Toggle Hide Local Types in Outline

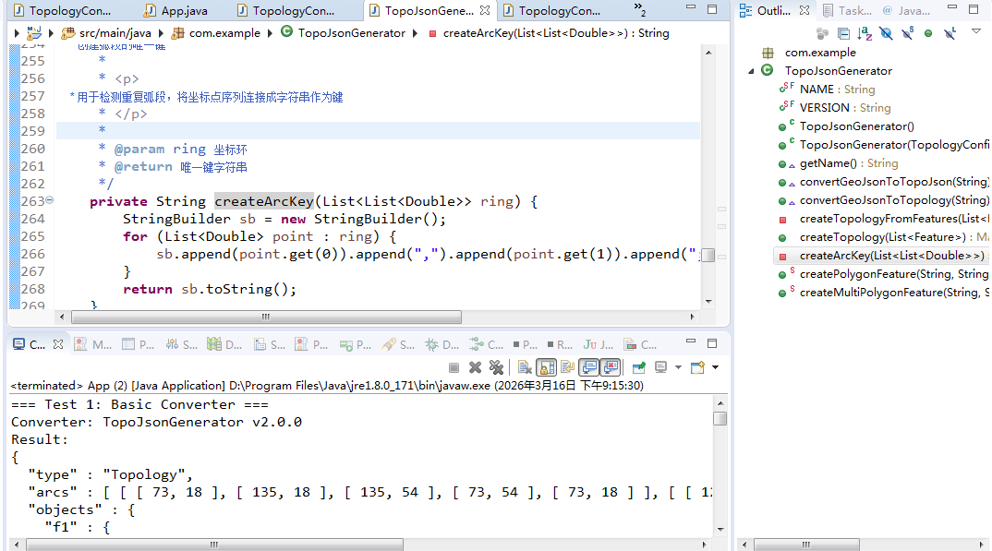pos(950,33)
